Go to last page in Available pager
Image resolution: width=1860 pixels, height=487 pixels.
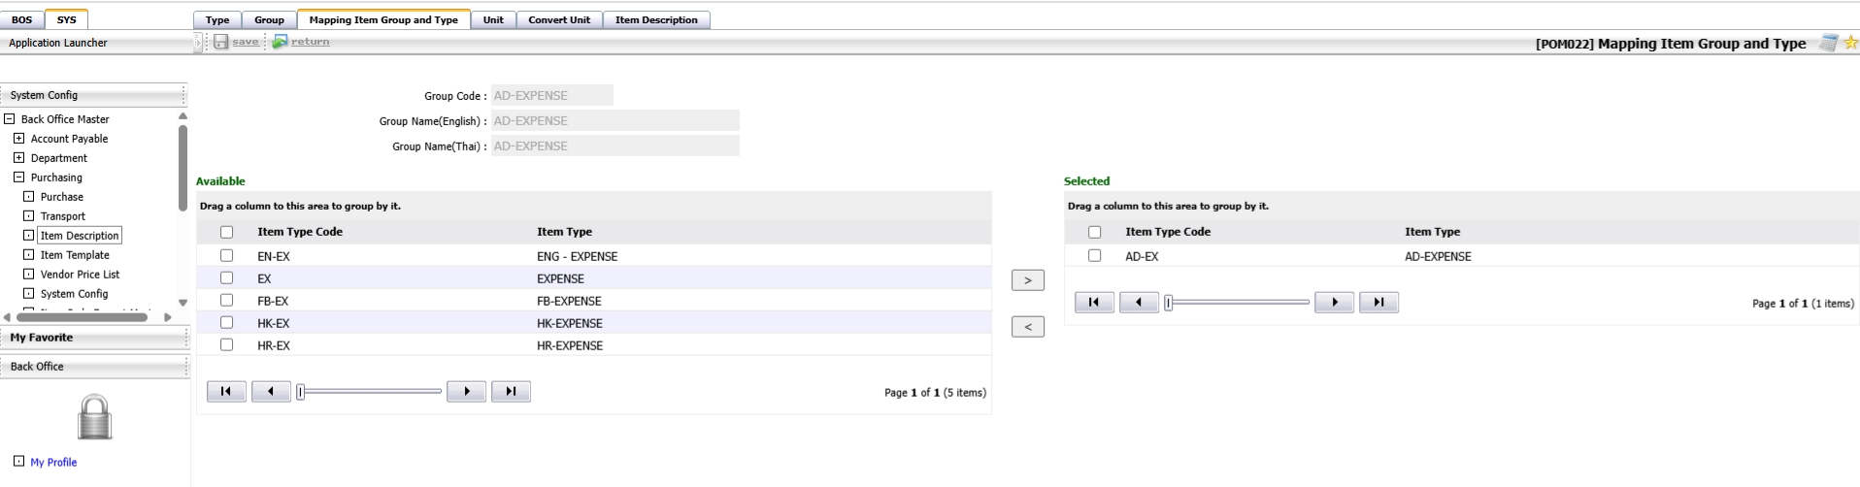(511, 392)
